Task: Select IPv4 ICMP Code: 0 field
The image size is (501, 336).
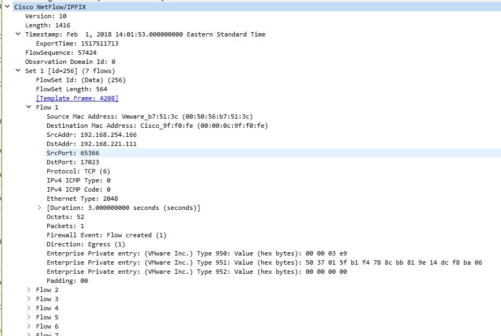Action: point(79,189)
